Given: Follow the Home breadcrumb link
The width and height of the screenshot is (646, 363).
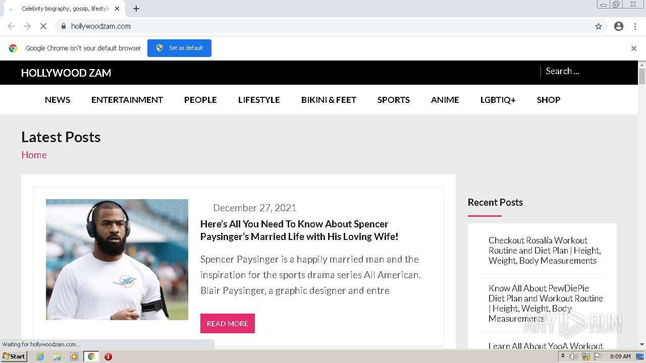Looking at the screenshot, I should pos(34,155).
